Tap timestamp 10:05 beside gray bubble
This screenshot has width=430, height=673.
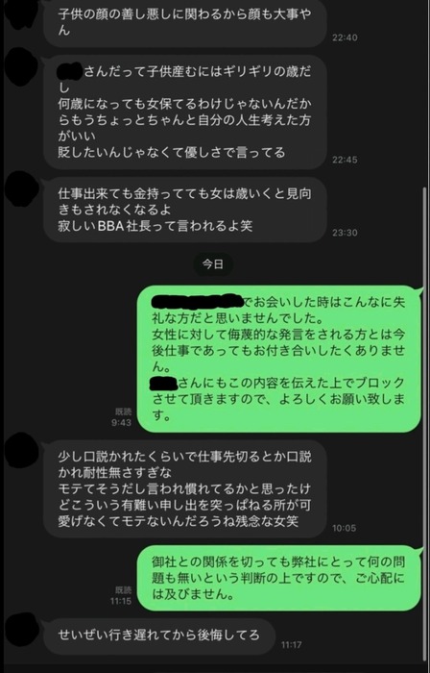345,528
